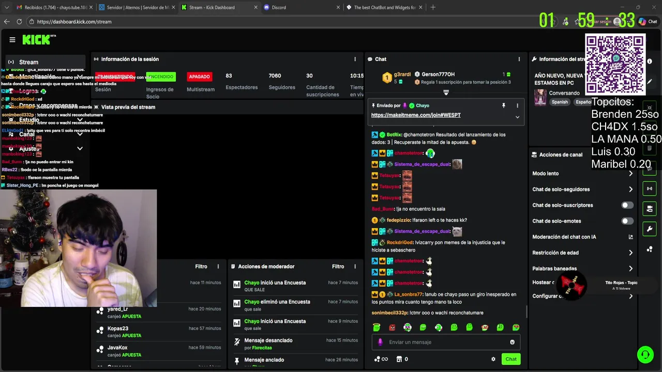Expand Chat de solo-seguidores settings
Screen dimensions: 662x372
(x=582, y=190)
